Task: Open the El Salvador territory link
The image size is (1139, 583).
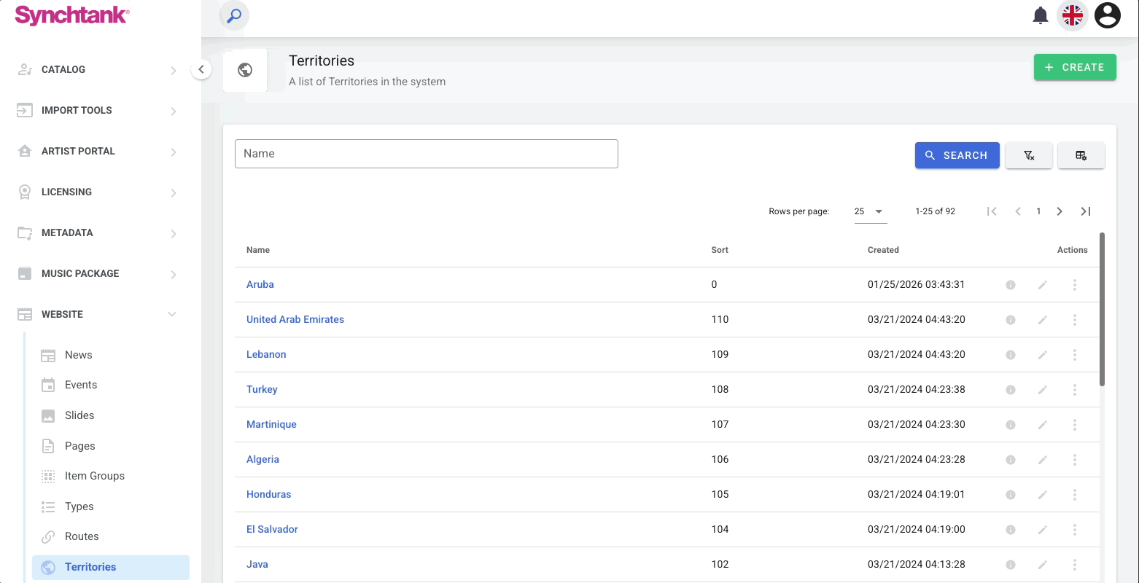Action: tap(272, 530)
